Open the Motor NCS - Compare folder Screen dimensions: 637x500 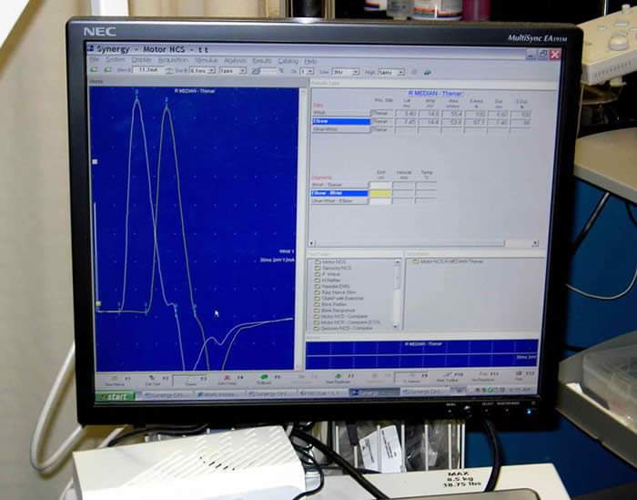341,316
